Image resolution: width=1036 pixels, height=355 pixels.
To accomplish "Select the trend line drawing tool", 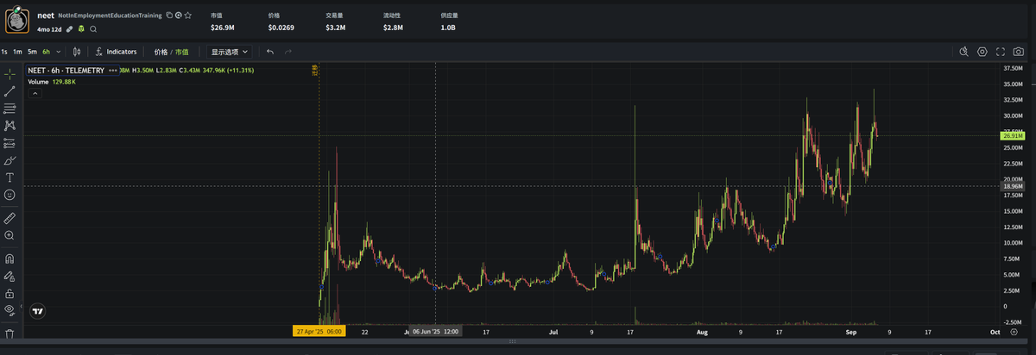I will click(9, 90).
